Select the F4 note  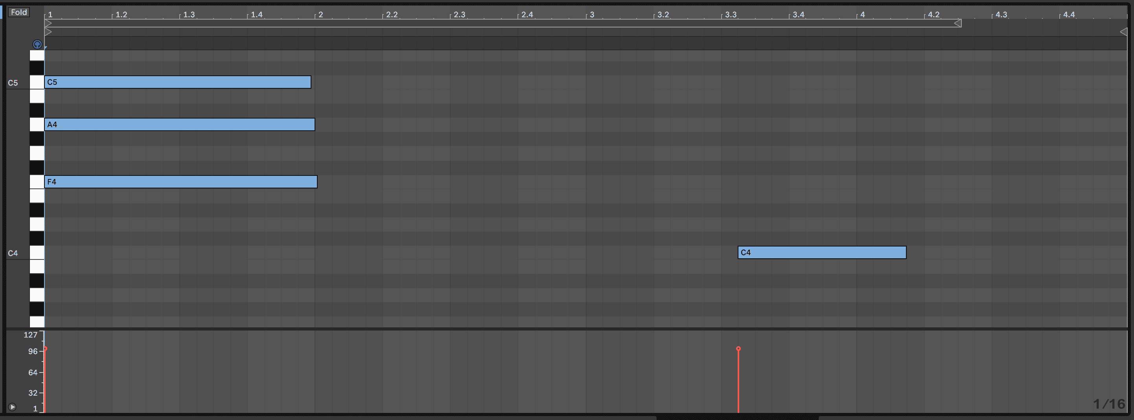[x=181, y=182]
